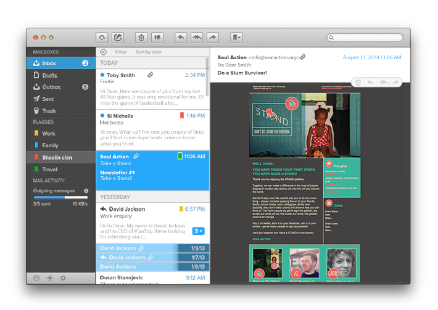Toggle unread dot on Si Nicholls message
This screenshot has width=438, height=310.
click(x=102, y=115)
